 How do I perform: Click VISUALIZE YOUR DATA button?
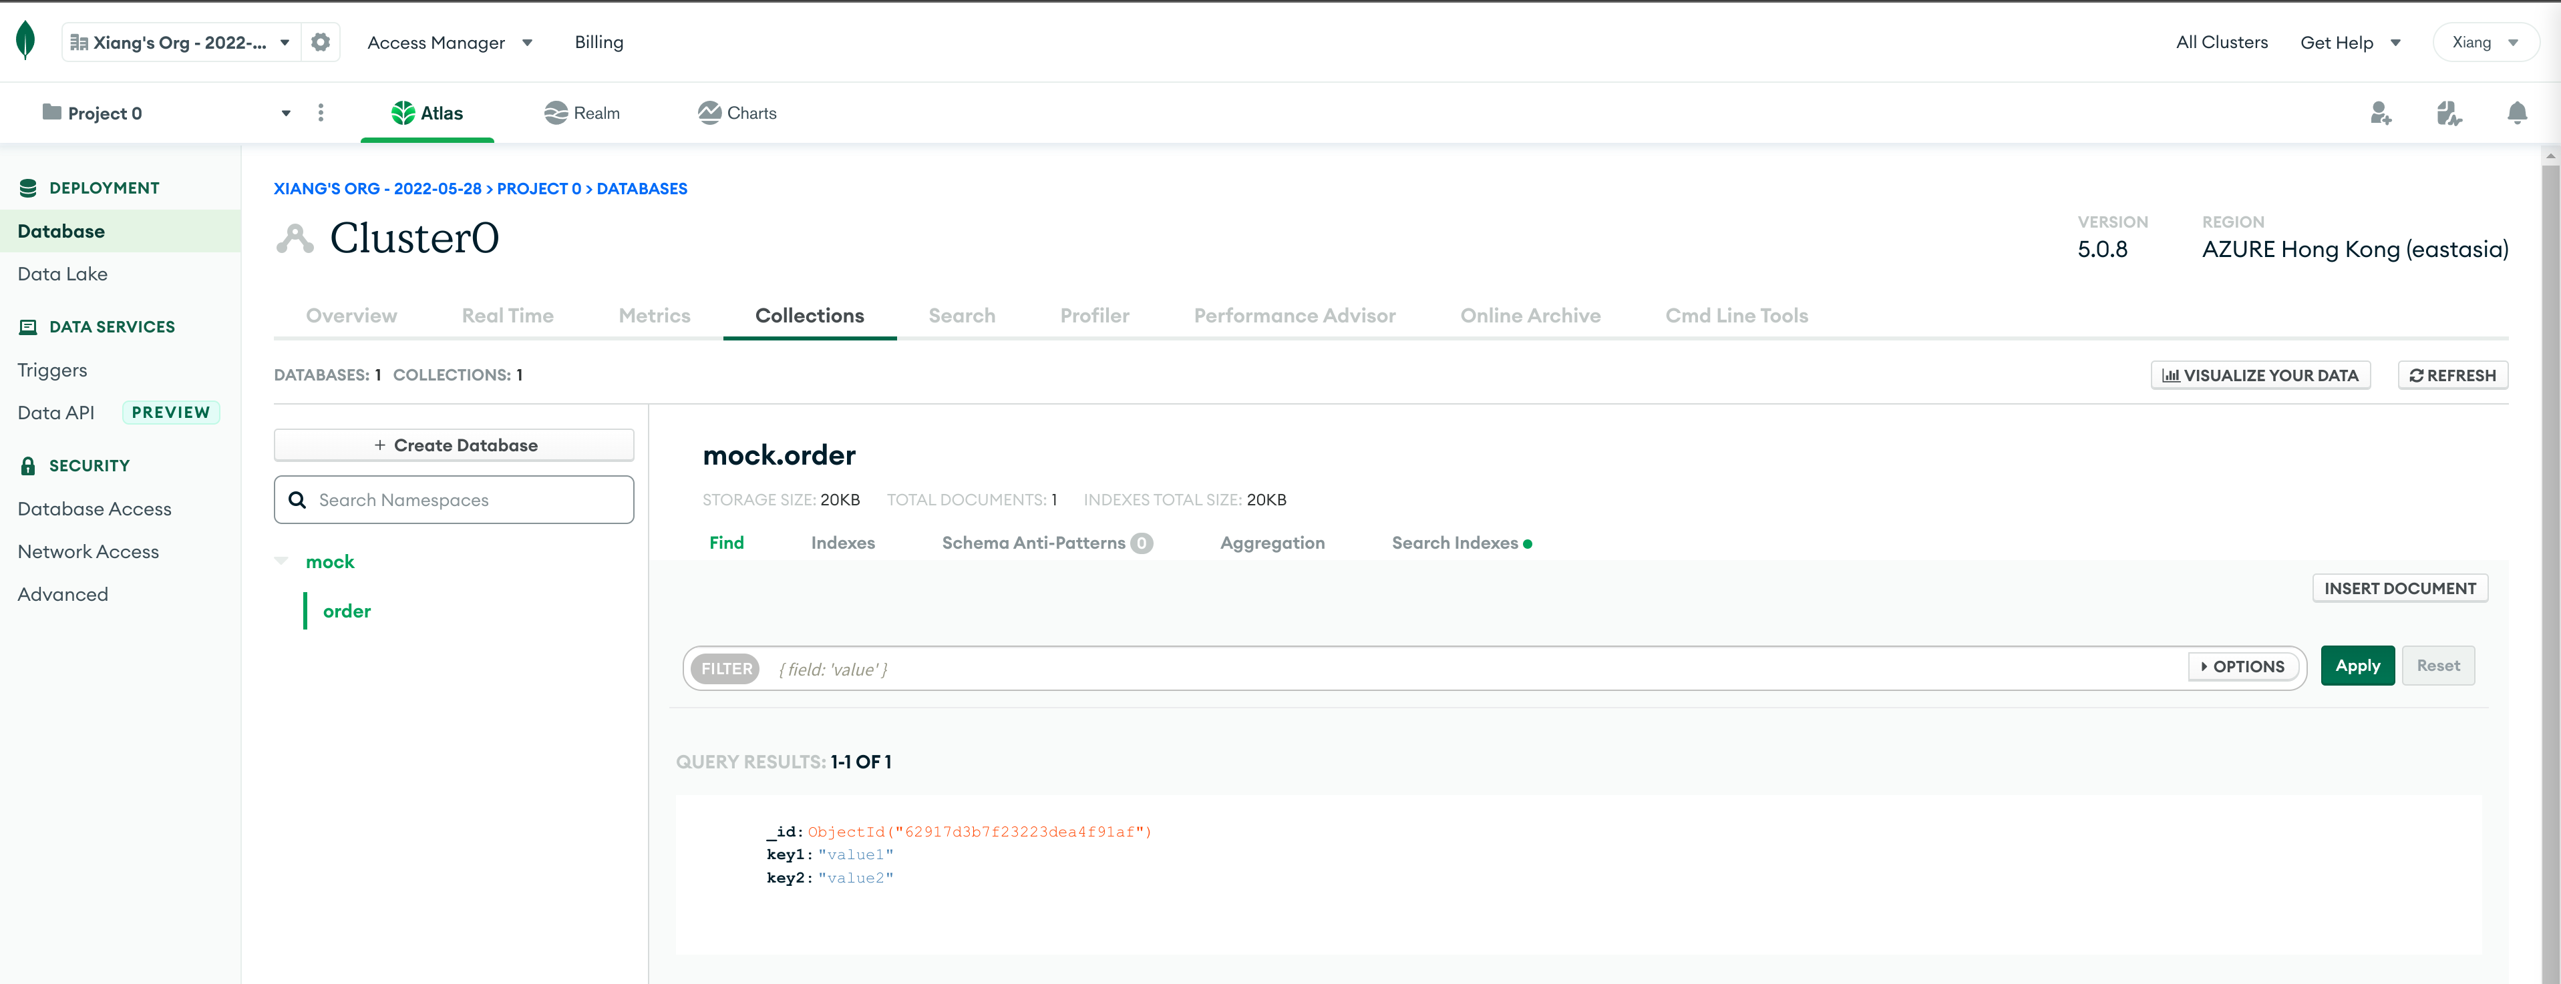(2261, 376)
